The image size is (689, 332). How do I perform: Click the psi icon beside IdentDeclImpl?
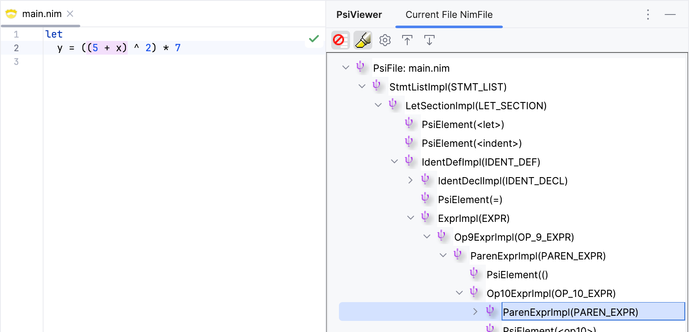point(425,179)
